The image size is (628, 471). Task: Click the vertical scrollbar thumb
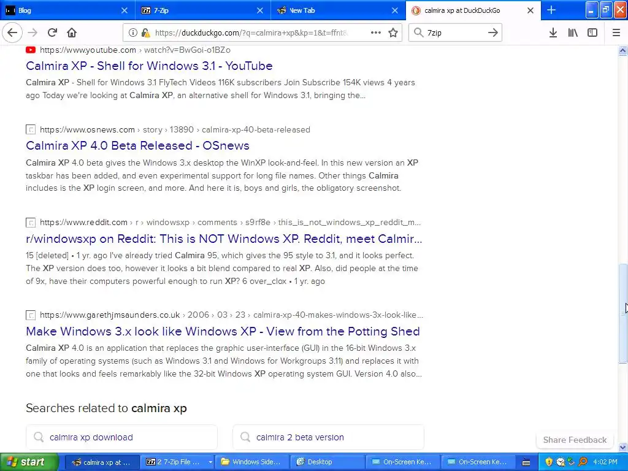622,313
